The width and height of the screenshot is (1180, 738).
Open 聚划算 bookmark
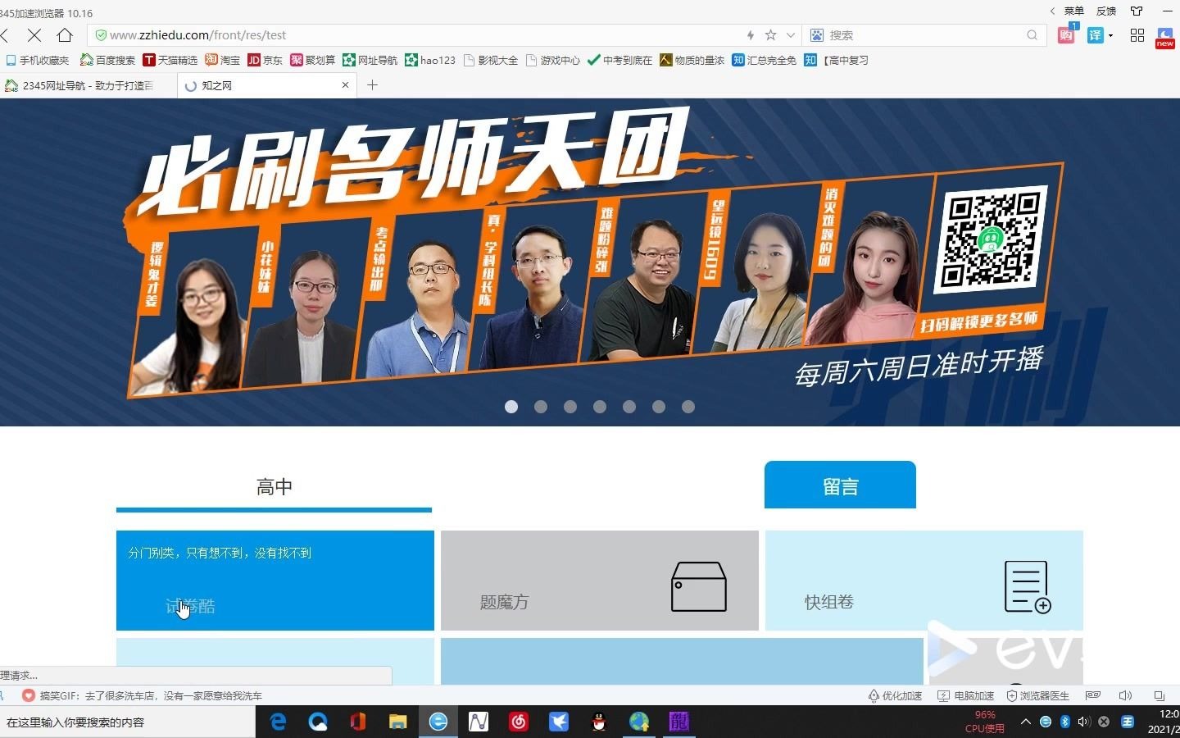coord(313,60)
